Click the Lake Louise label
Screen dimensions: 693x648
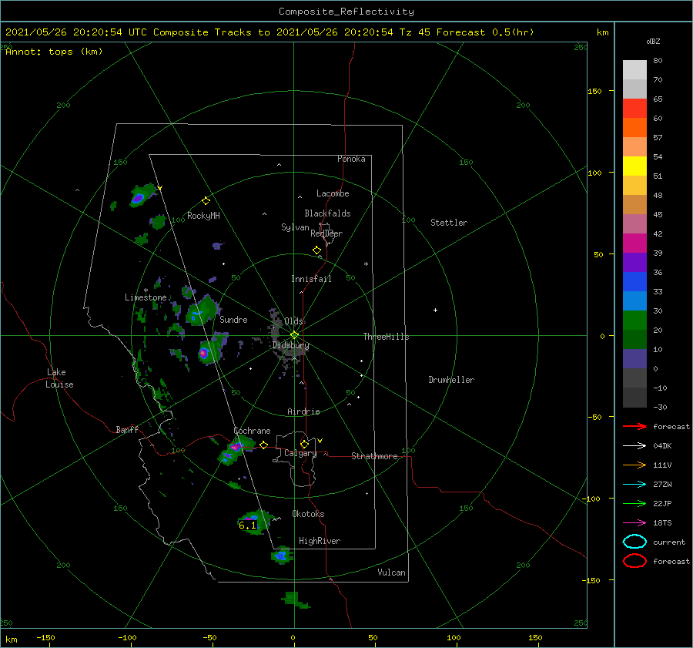pos(59,378)
